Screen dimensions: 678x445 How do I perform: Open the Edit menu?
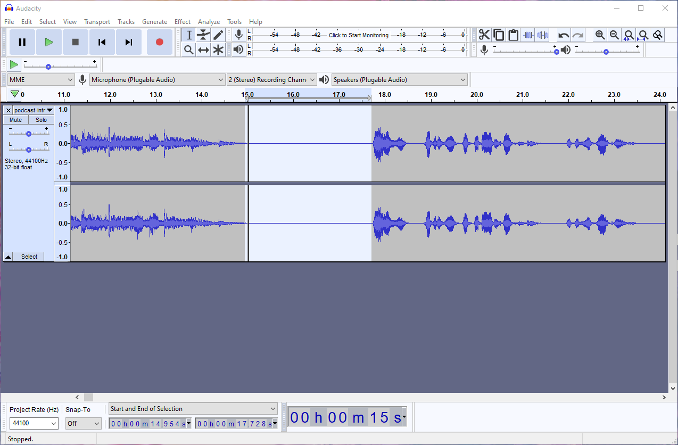point(27,22)
